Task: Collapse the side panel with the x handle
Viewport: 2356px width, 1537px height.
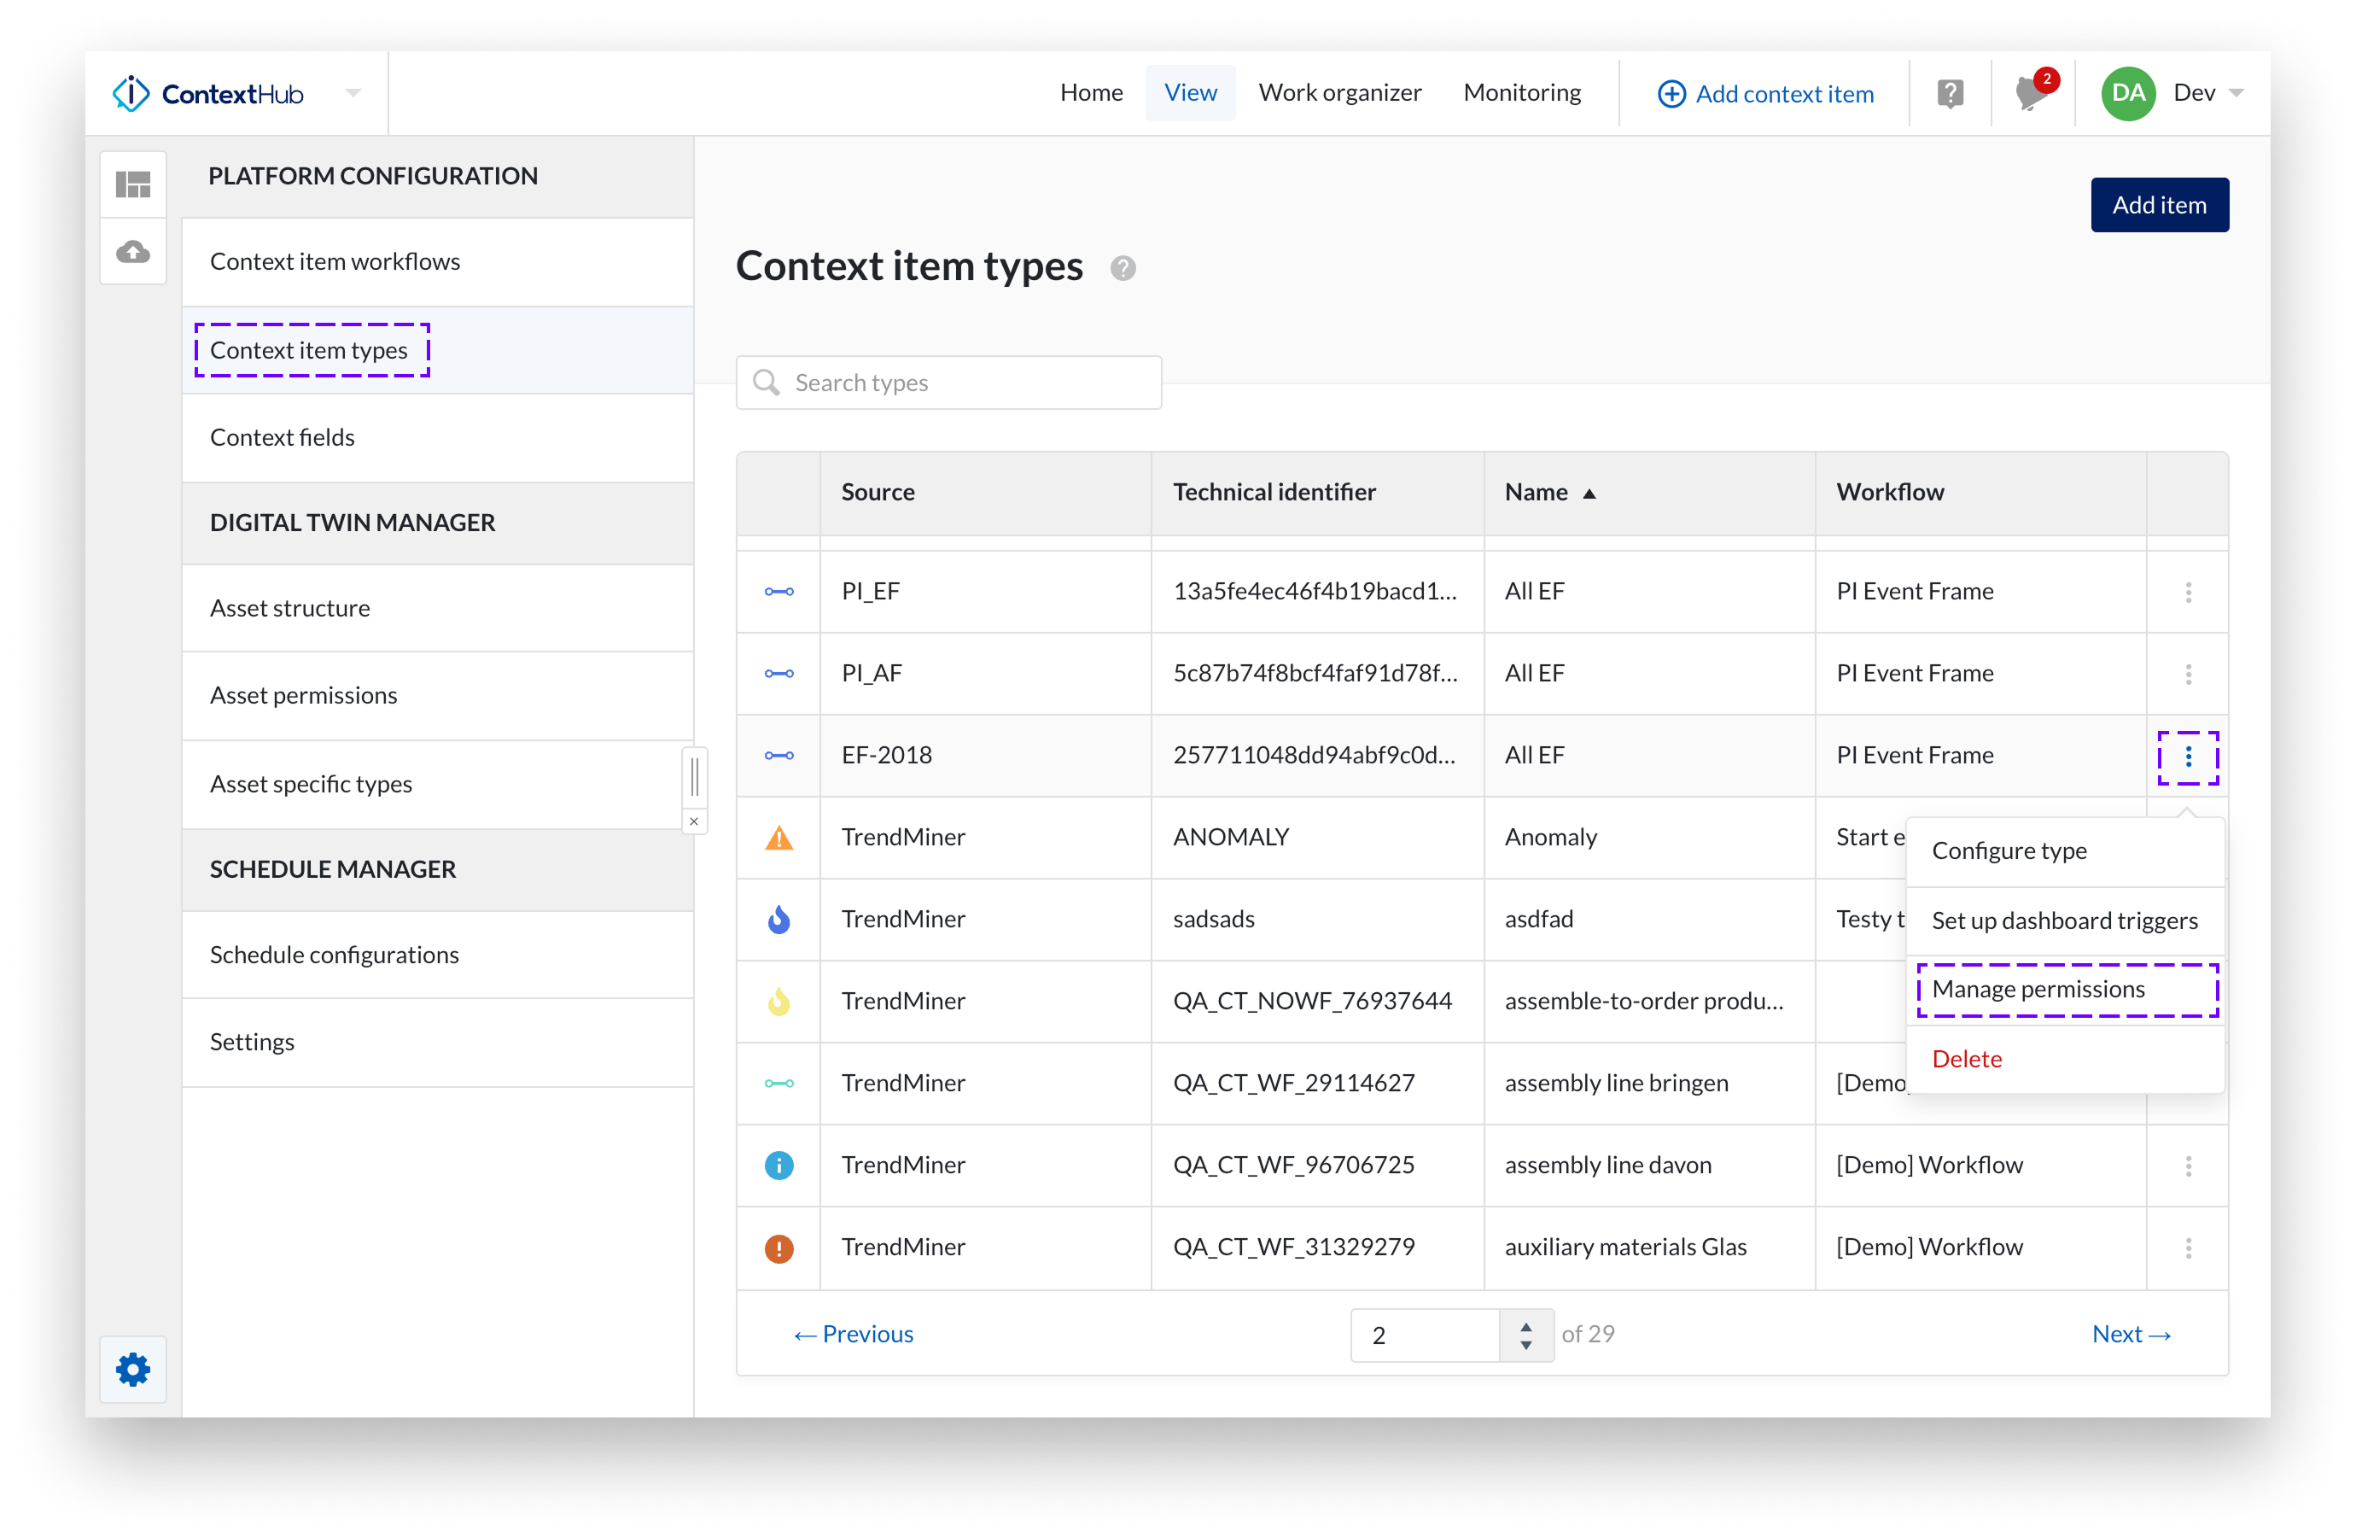Action: pyautogui.click(x=694, y=822)
